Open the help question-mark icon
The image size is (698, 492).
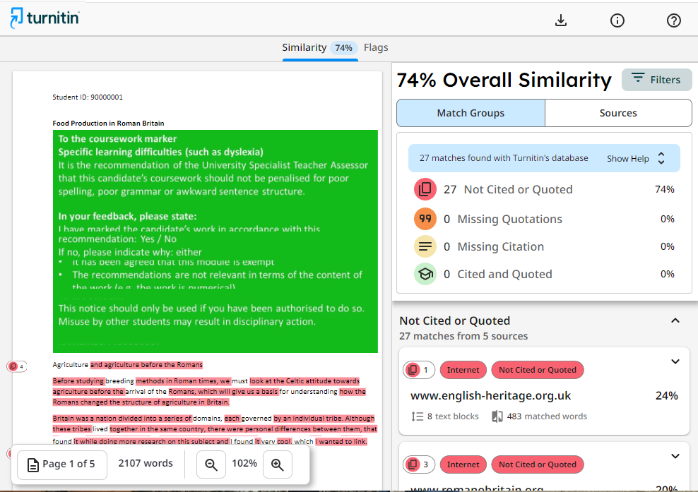(x=673, y=20)
